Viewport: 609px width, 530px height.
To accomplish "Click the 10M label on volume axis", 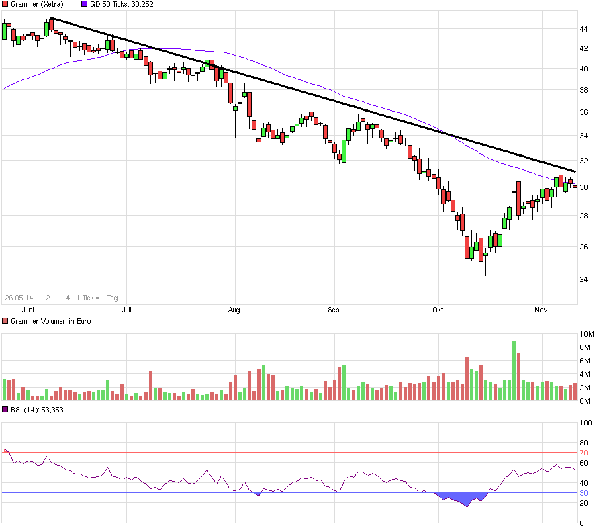I will pos(586,334).
